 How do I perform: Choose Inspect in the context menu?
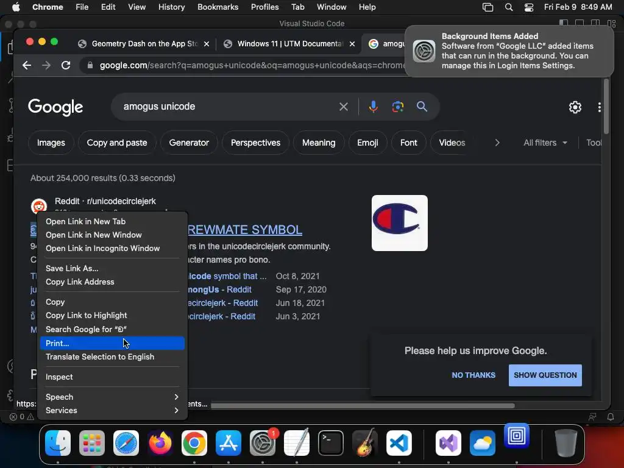point(112,377)
